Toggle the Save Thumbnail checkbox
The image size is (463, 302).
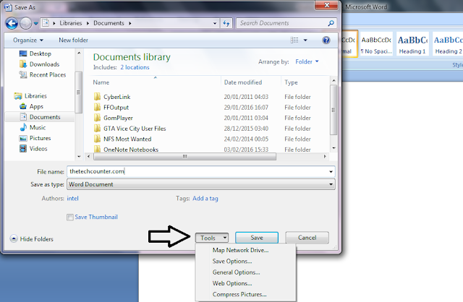pos(70,217)
